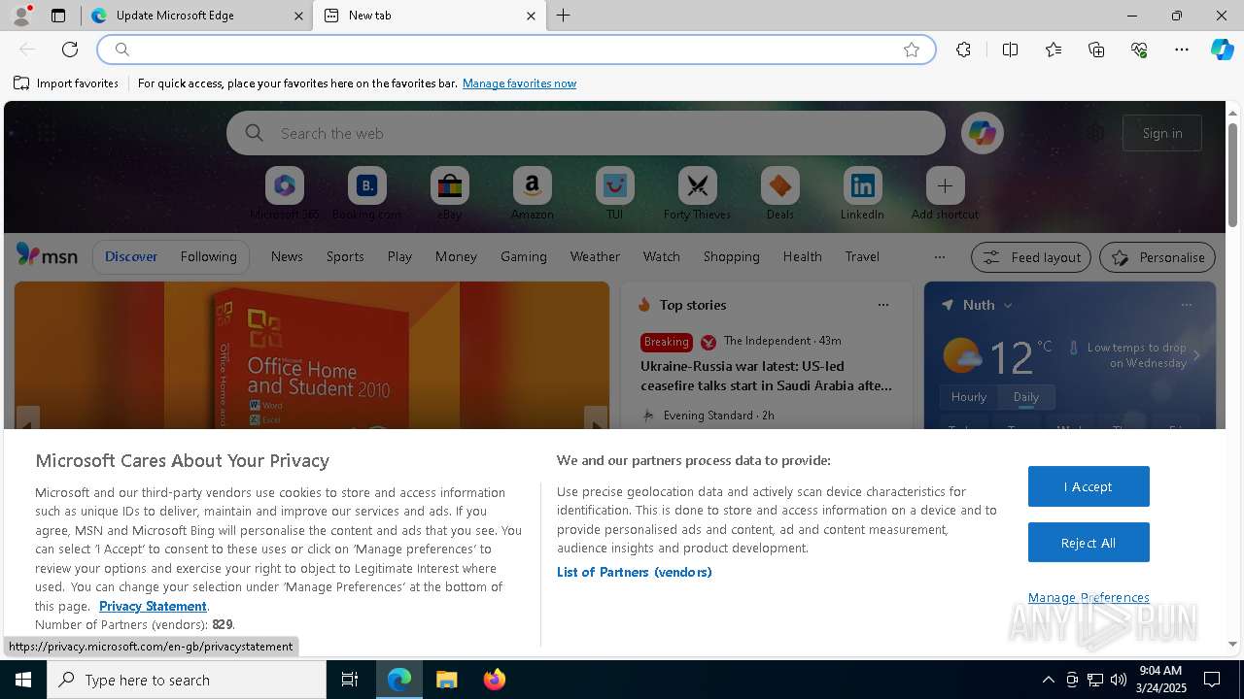Click the Copilot icon beside web search
Screen dimensions: 1244x699
(983, 133)
